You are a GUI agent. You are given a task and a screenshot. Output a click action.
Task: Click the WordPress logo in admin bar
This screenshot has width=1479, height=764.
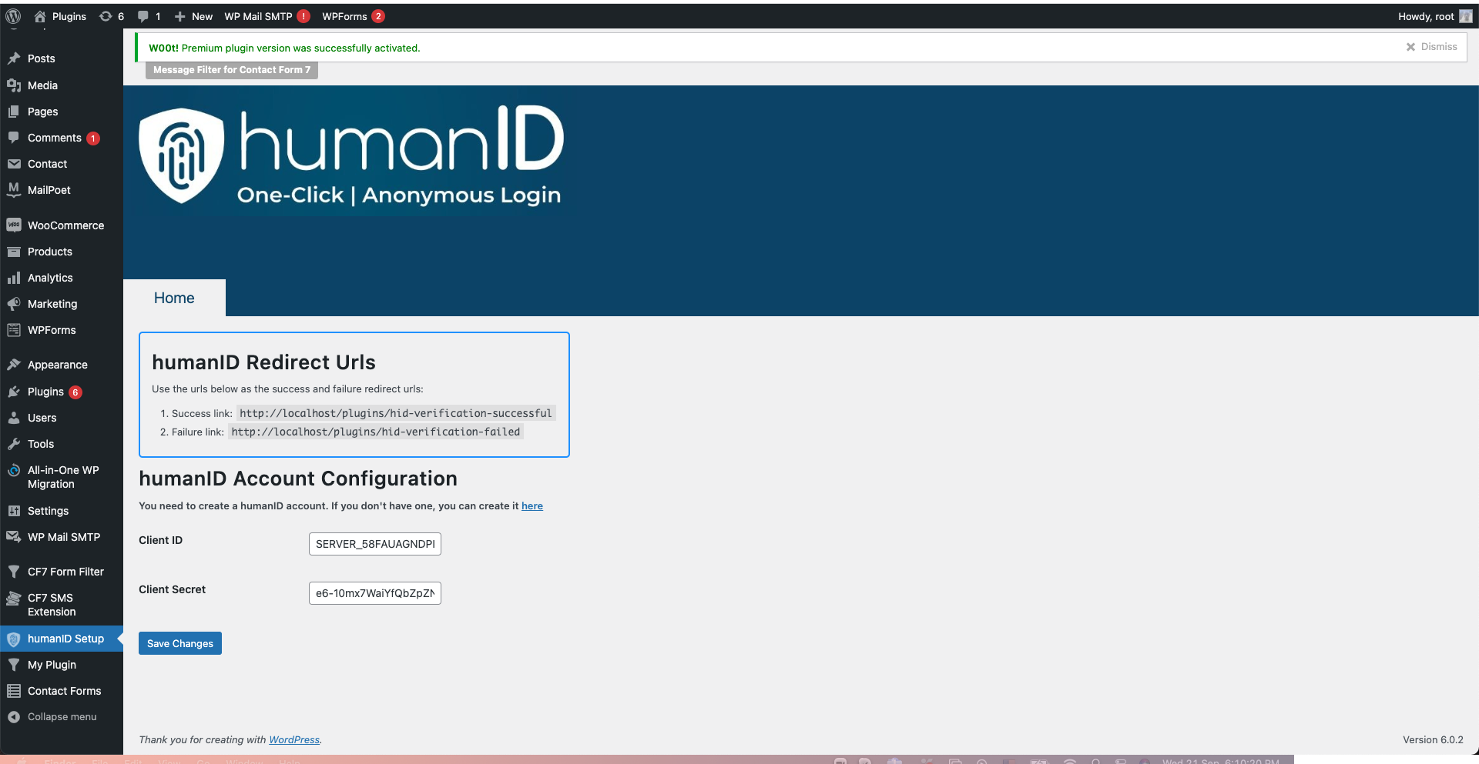point(13,16)
